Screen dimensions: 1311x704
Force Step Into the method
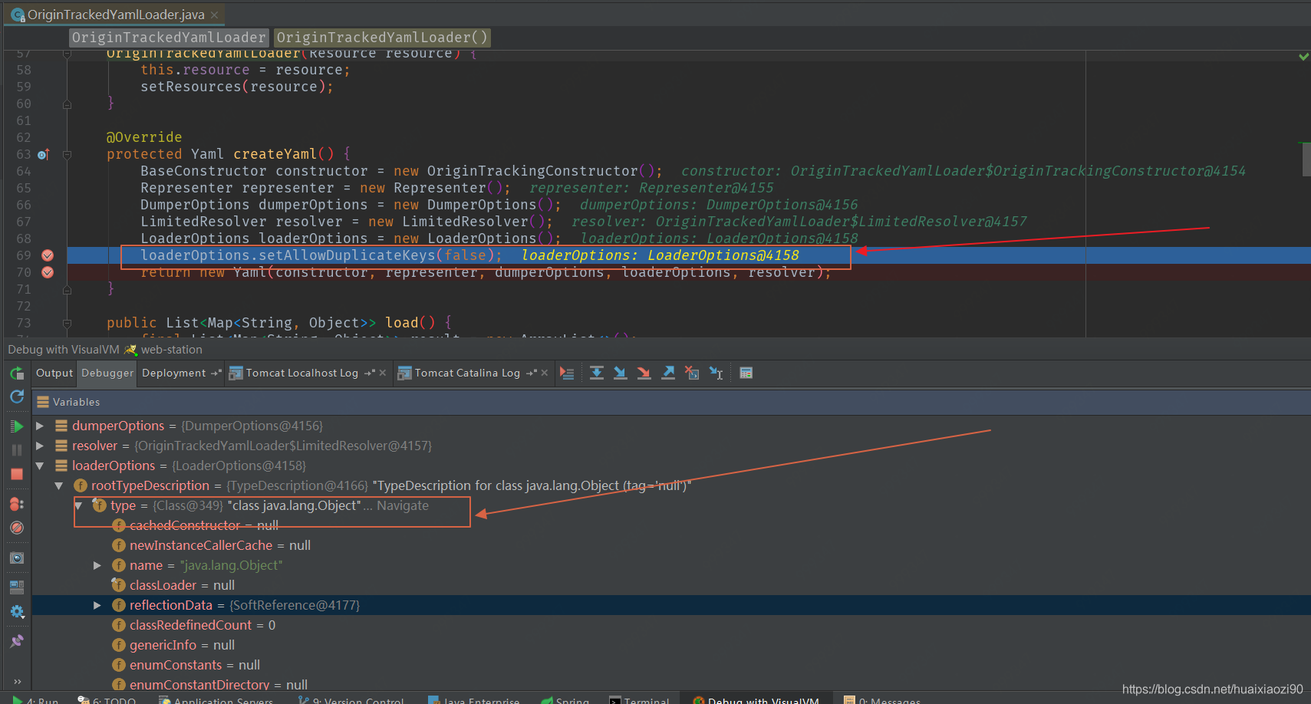click(643, 373)
